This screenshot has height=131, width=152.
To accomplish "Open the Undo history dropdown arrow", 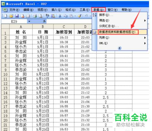I will point(90,16).
